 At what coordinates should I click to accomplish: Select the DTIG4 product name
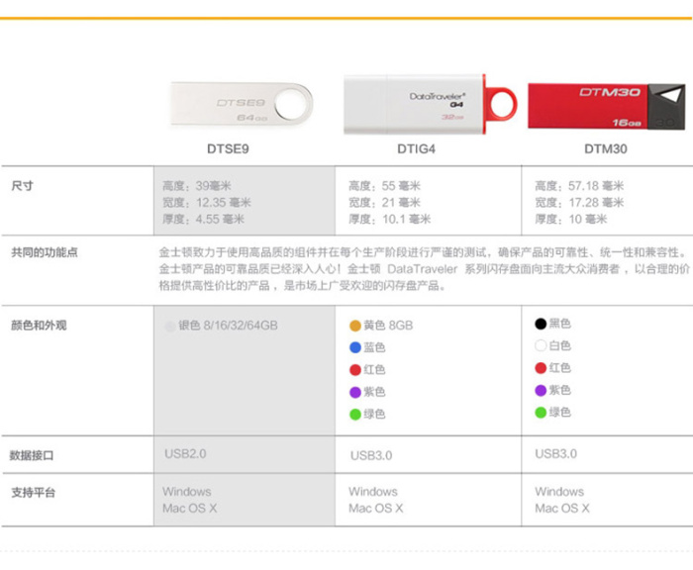coord(417,148)
